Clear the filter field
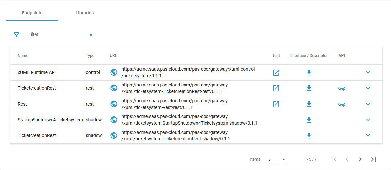The width and height of the screenshot is (391, 170). 91,35
